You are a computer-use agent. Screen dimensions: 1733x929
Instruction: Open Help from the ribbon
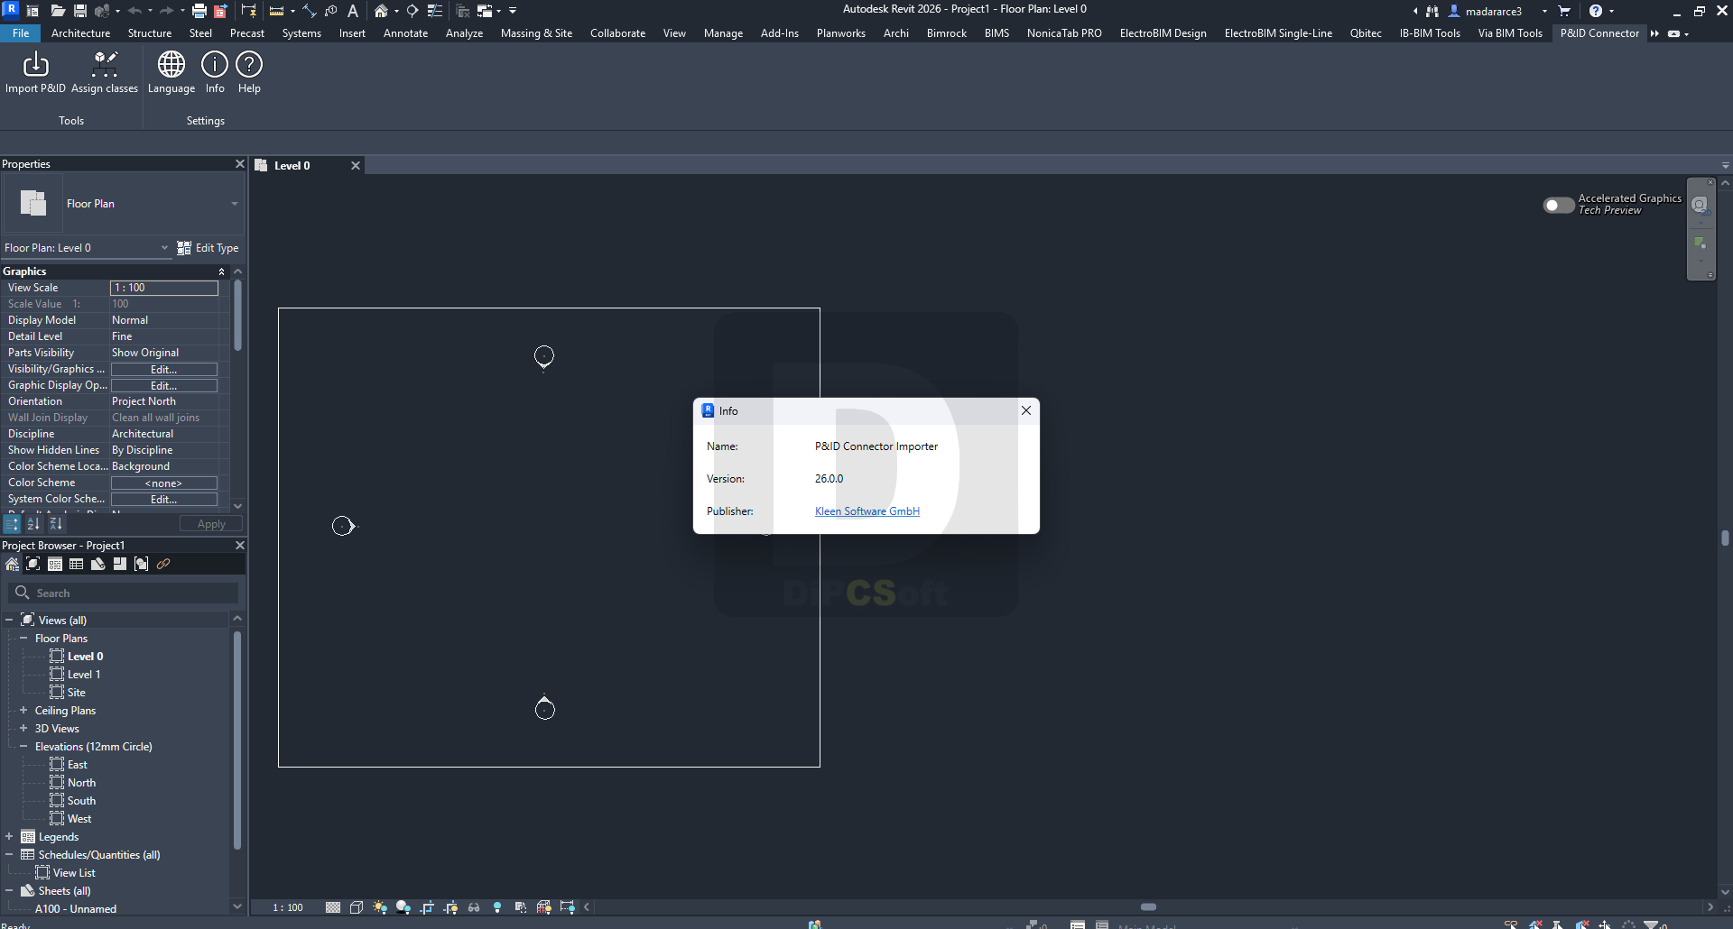[249, 72]
